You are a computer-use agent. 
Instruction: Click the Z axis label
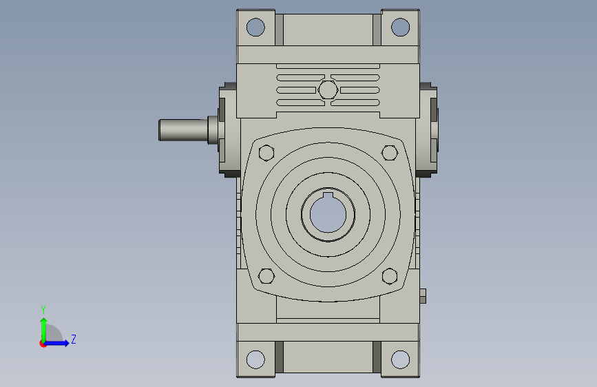pos(74,339)
